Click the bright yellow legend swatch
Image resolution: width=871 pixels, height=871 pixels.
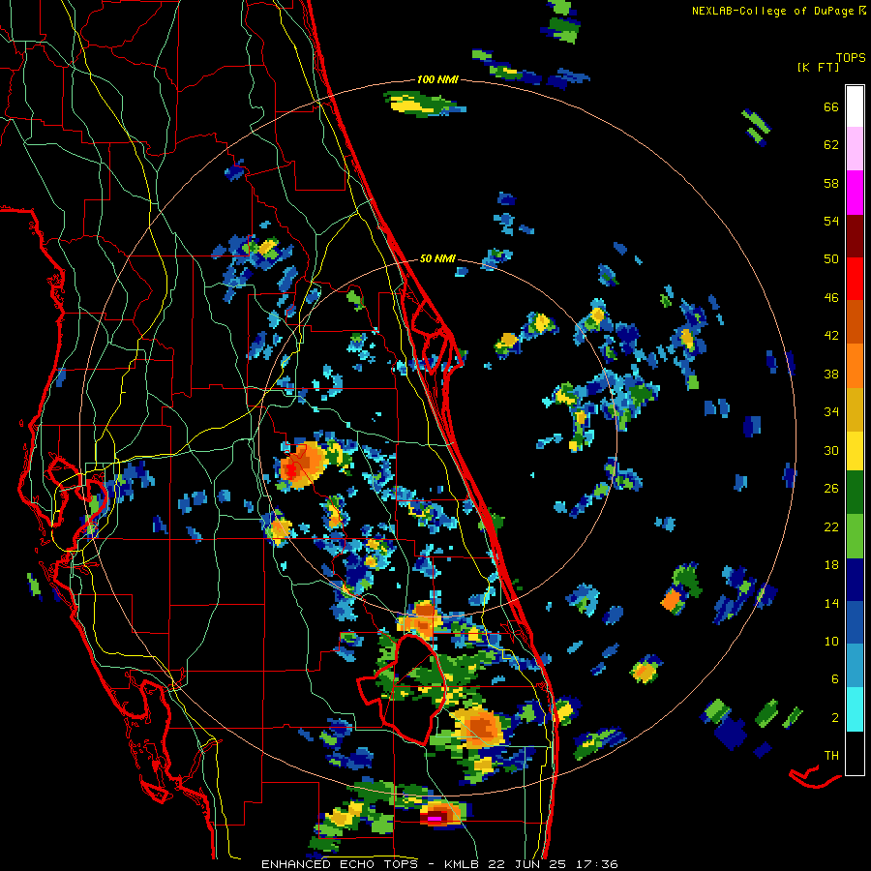(x=855, y=450)
